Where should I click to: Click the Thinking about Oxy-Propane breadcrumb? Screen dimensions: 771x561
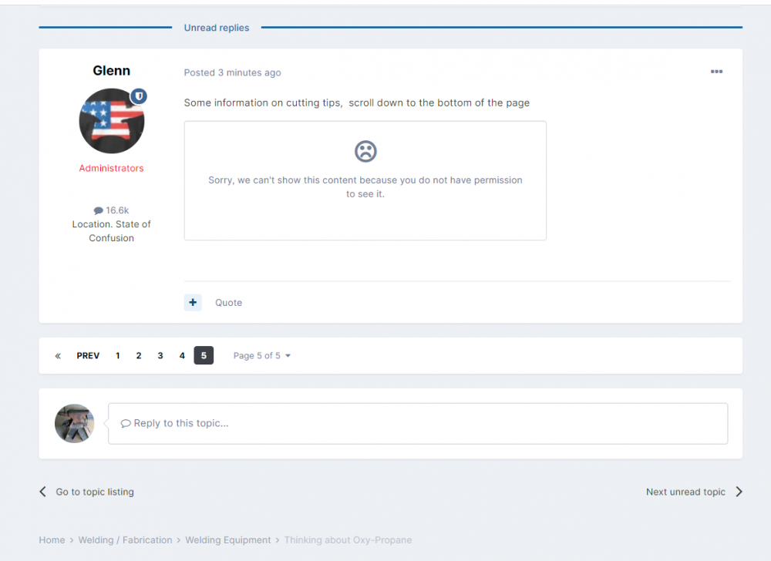pyautogui.click(x=348, y=540)
